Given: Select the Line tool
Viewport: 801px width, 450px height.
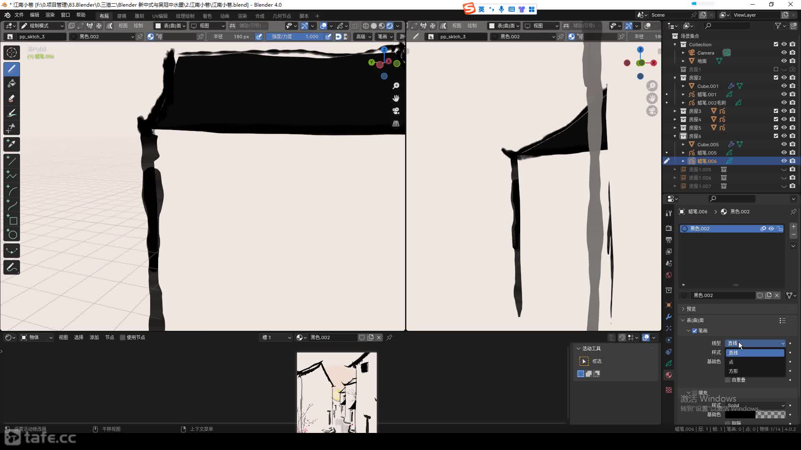Looking at the screenshot, I should click(12, 160).
